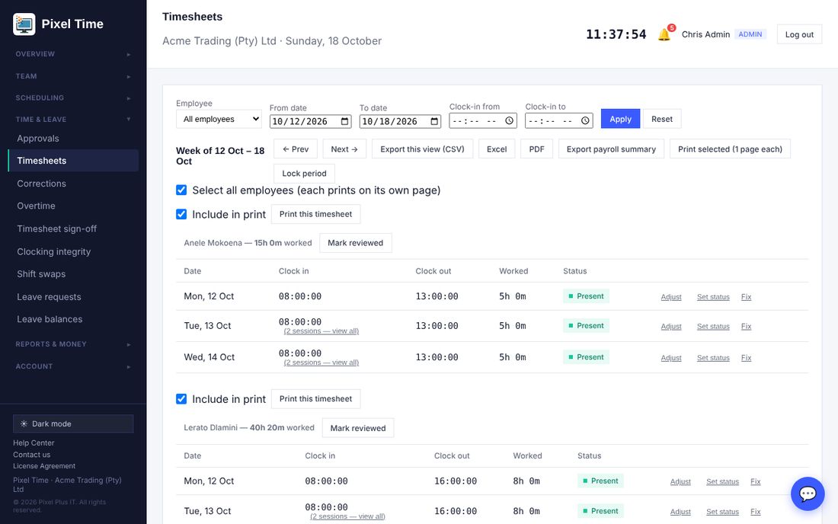Open the Clock-in from time picker icon

(x=510, y=120)
